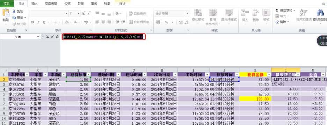Open filter dropdown for 停放时间 column
Viewport: 327px width, 126px height.
click(x=237, y=74)
